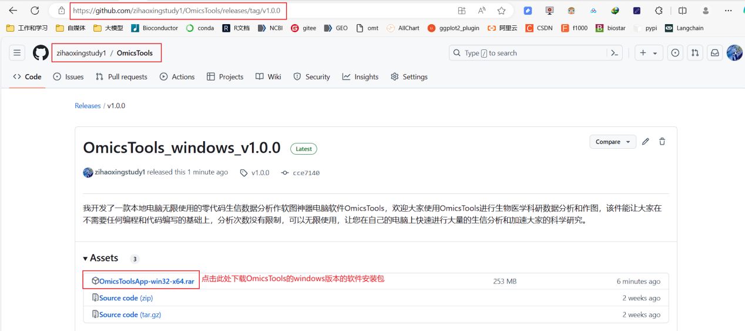Switch to the Code tab

(27, 77)
